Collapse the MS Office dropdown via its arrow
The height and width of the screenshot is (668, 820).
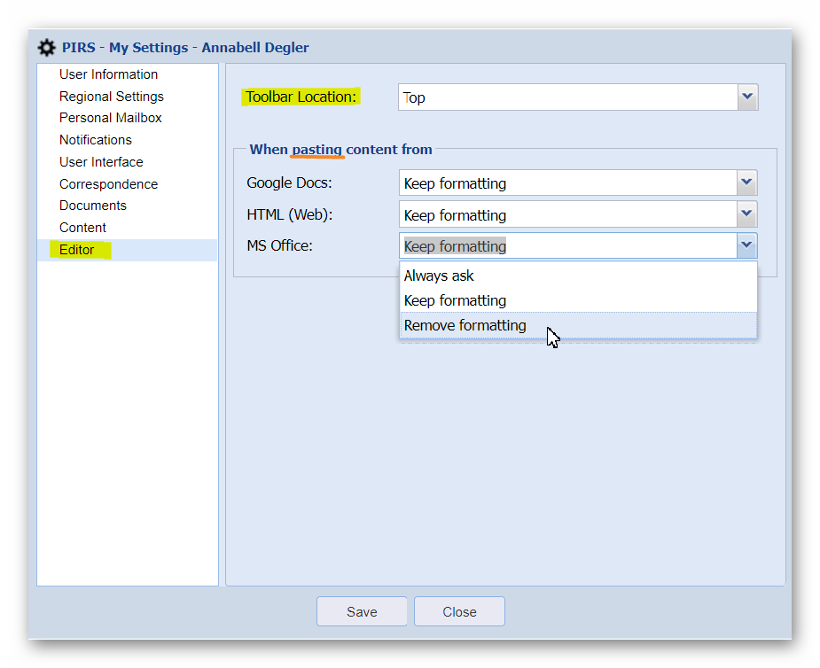pos(747,245)
